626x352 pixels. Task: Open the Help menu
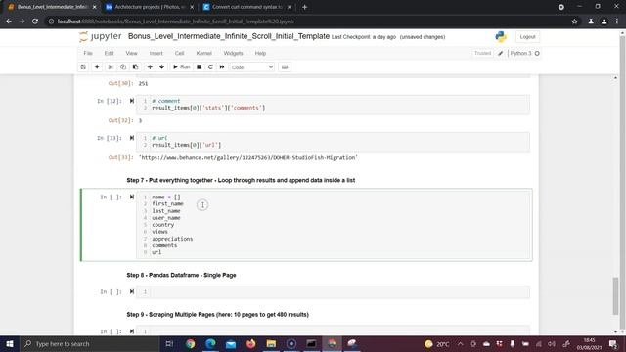[260, 53]
